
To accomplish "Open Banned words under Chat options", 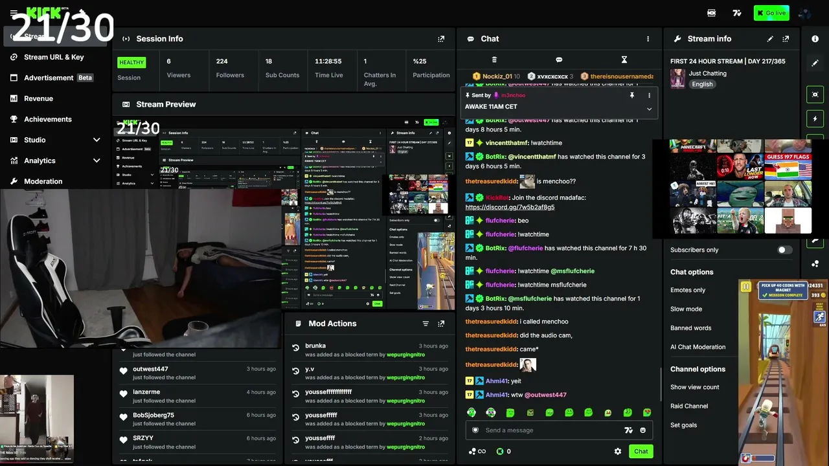I will click(x=690, y=328).
